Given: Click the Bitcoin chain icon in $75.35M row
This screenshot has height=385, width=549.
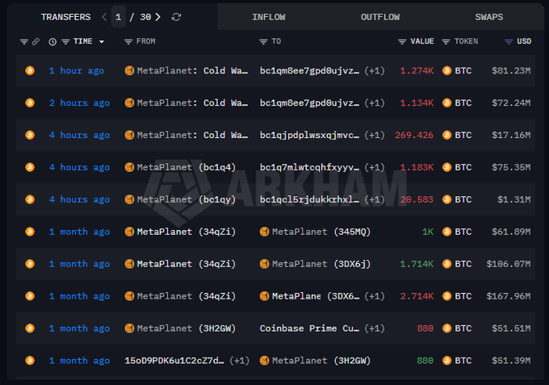Looking at the screenshot, I should click(x=30, y=167).
